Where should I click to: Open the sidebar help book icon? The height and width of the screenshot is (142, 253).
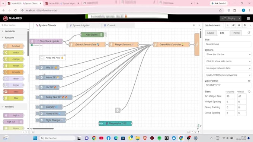[x=233, y=25]
